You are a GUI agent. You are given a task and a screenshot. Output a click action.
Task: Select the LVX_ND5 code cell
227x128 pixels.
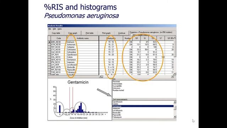(x=59, y=65)
